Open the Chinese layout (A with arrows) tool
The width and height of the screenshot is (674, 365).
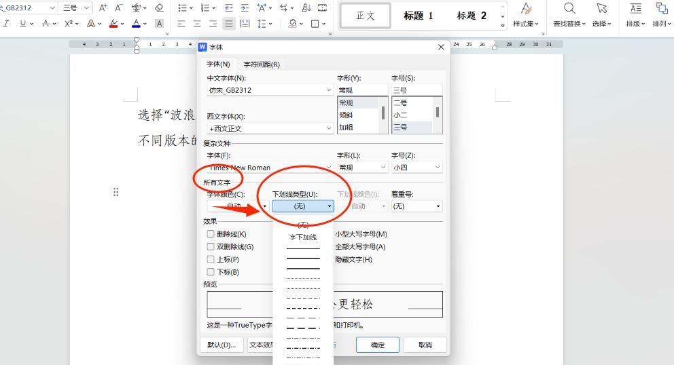click(262, 7)
